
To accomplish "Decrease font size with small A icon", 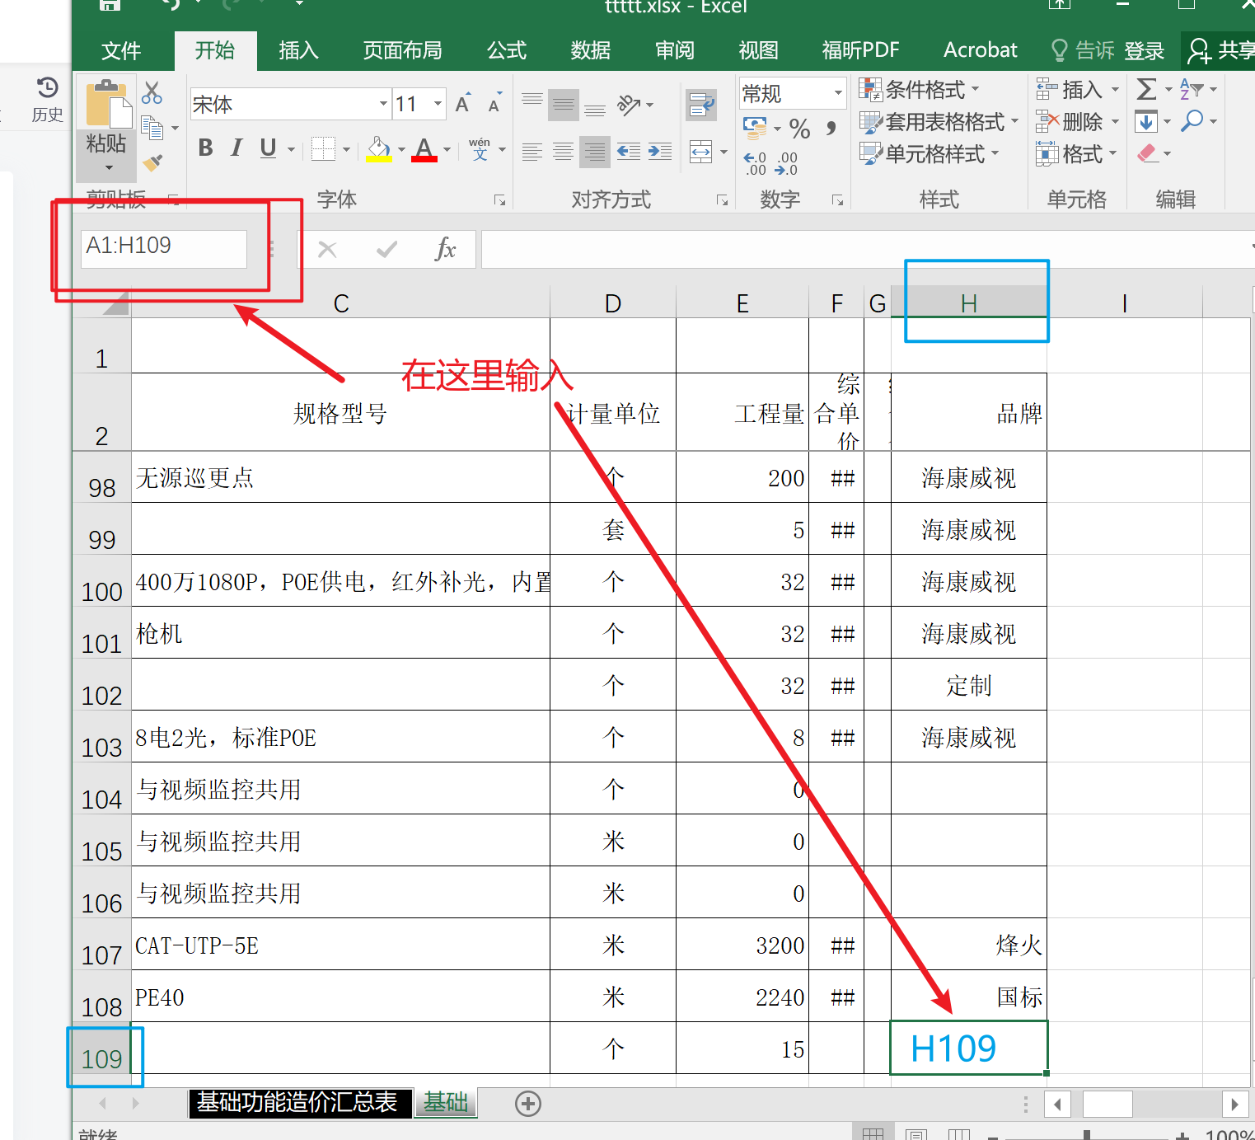I will (494, 103).
